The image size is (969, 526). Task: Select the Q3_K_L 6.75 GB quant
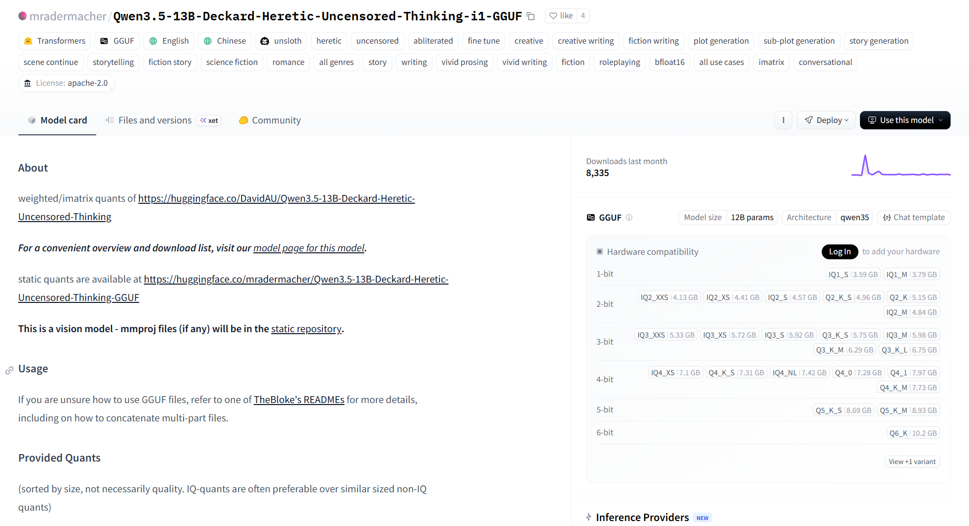click(x=909, y=350)
